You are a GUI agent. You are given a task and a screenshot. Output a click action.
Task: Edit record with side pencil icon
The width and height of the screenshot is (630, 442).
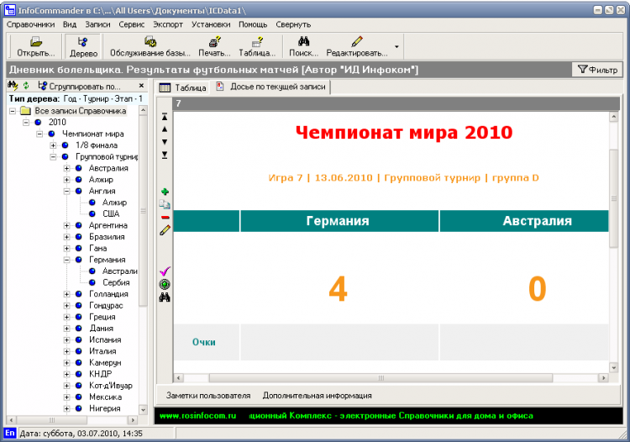tap(165, 230)
